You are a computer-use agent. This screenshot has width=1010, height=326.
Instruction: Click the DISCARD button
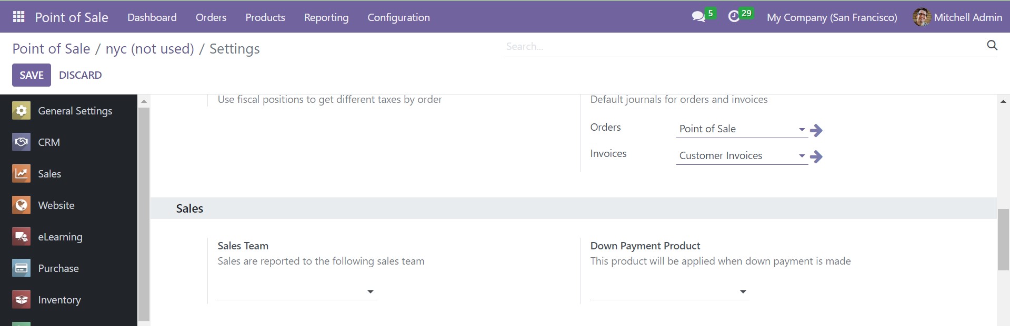(81, 75)
